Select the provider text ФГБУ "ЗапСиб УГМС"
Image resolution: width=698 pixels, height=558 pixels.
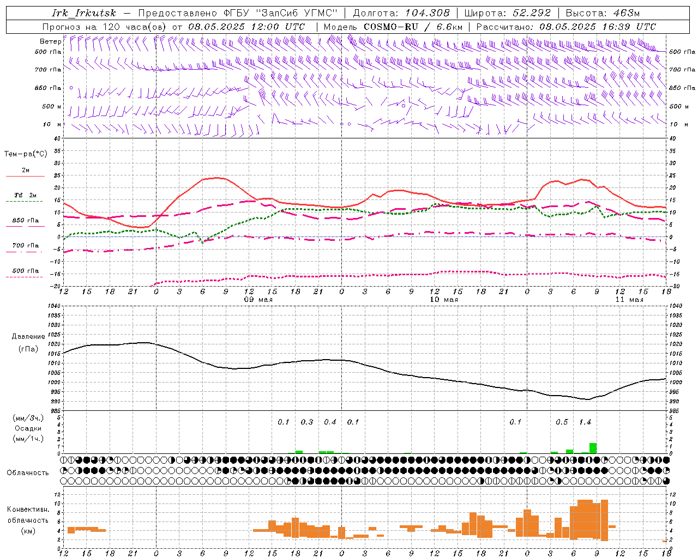click(x=281, y=13)
